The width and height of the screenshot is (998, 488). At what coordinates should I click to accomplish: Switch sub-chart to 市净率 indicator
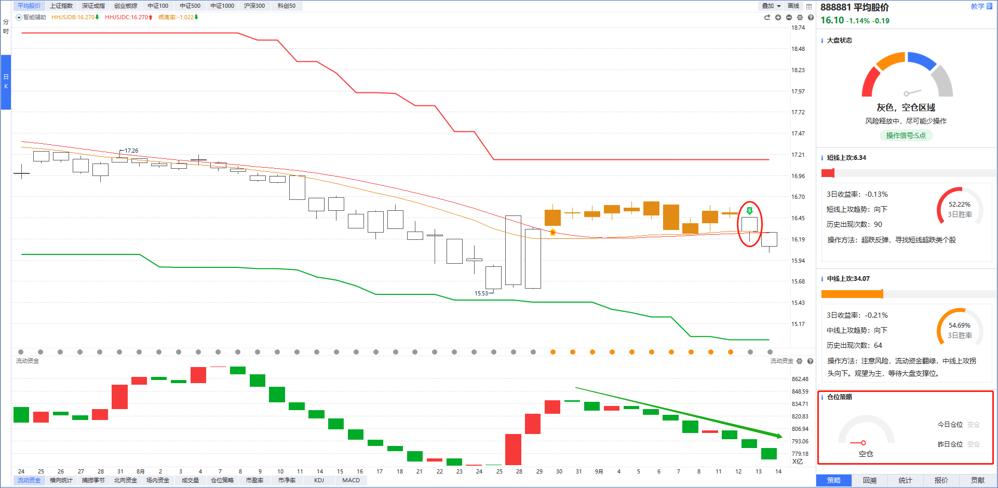287,480
